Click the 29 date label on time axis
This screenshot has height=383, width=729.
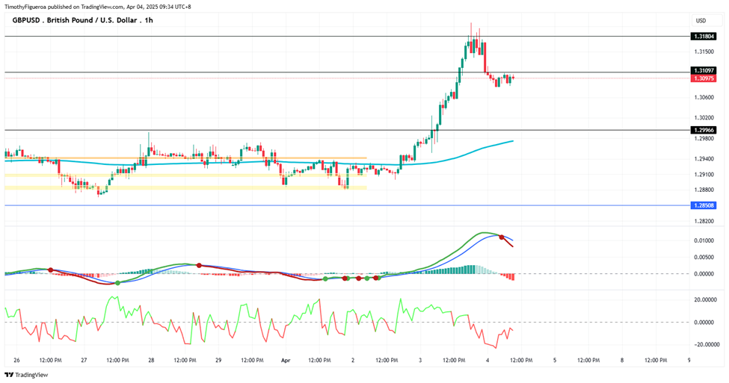218,361
